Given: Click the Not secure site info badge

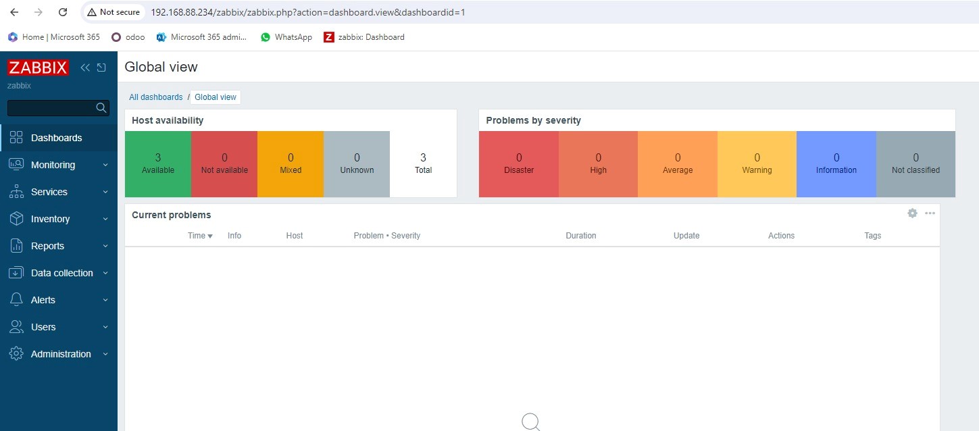Looking at the screenshot, I should point(114,12).
